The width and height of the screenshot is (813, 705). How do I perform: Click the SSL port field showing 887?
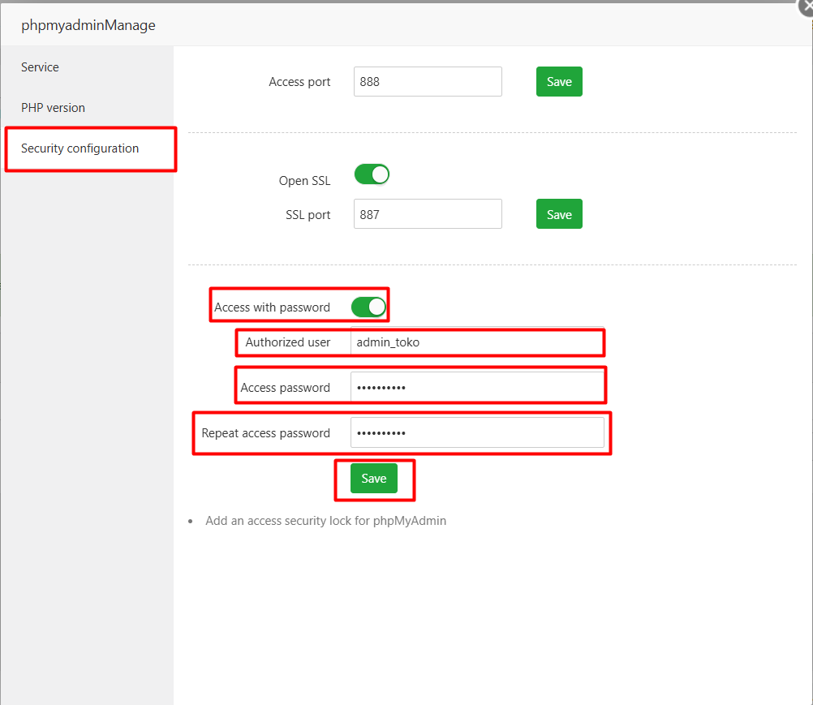point(428,213)
